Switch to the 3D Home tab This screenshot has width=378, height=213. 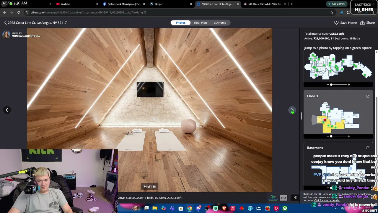[220, 22]
